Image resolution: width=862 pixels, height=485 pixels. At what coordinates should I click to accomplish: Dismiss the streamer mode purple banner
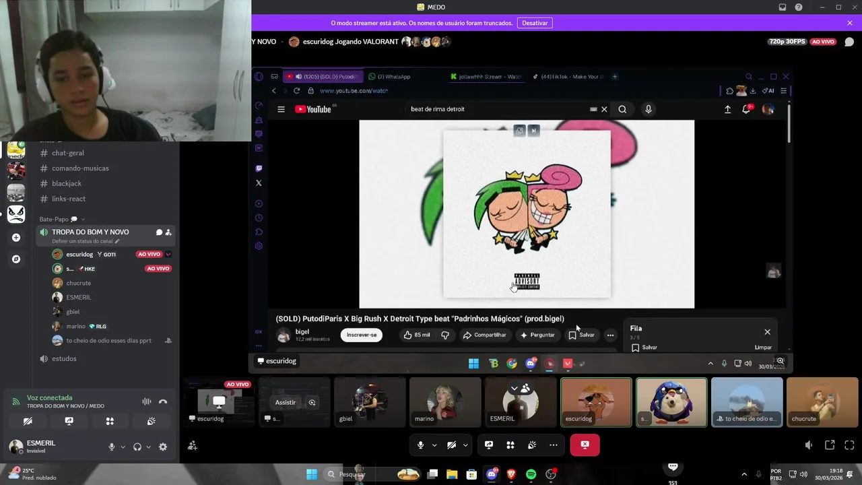(x=850, y=23)
